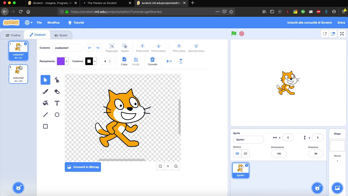The width and height of the screenshot is (348, 196).
Task: Show the sprite with the eye button
Action: [x=237, y=154]
